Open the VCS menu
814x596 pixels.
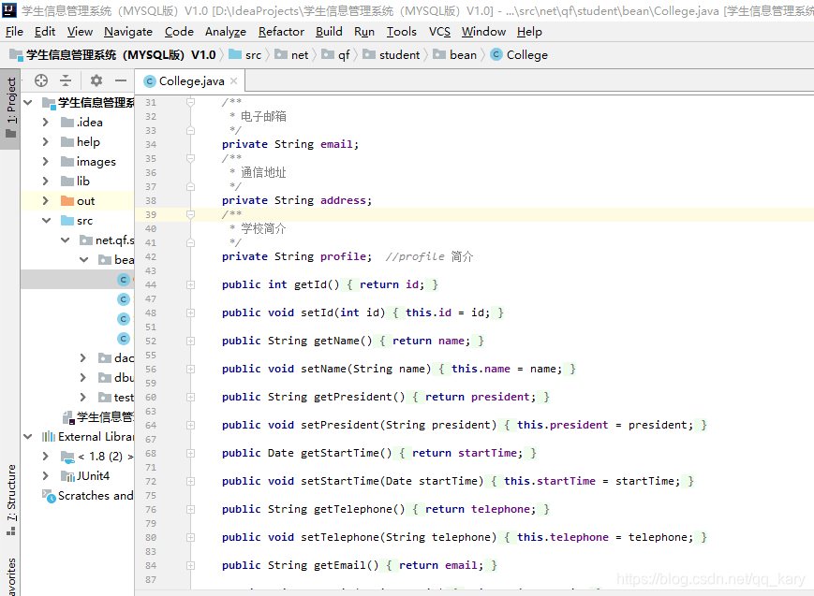(439, 32)
